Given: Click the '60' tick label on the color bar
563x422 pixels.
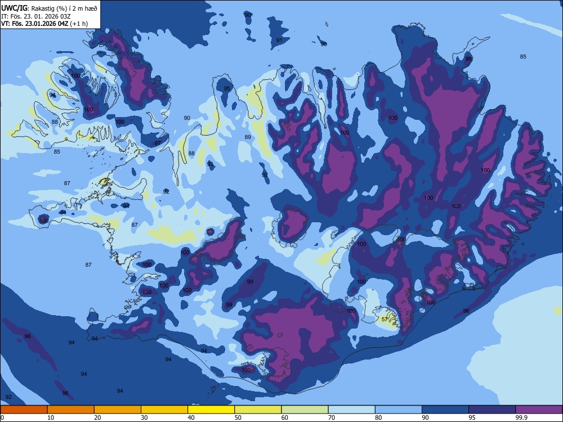Looking at the screenshot, I should point(285,417).
